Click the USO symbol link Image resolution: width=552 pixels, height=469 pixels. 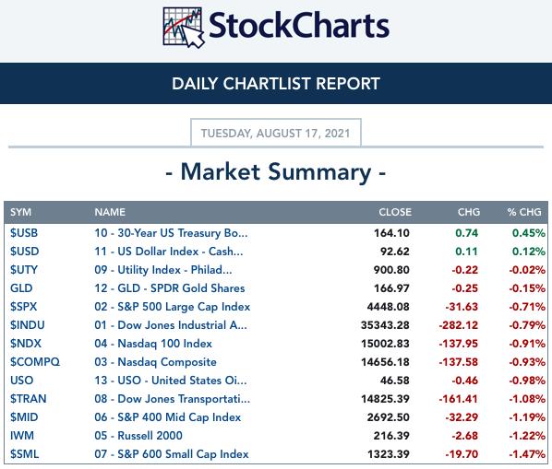point(21,381)
